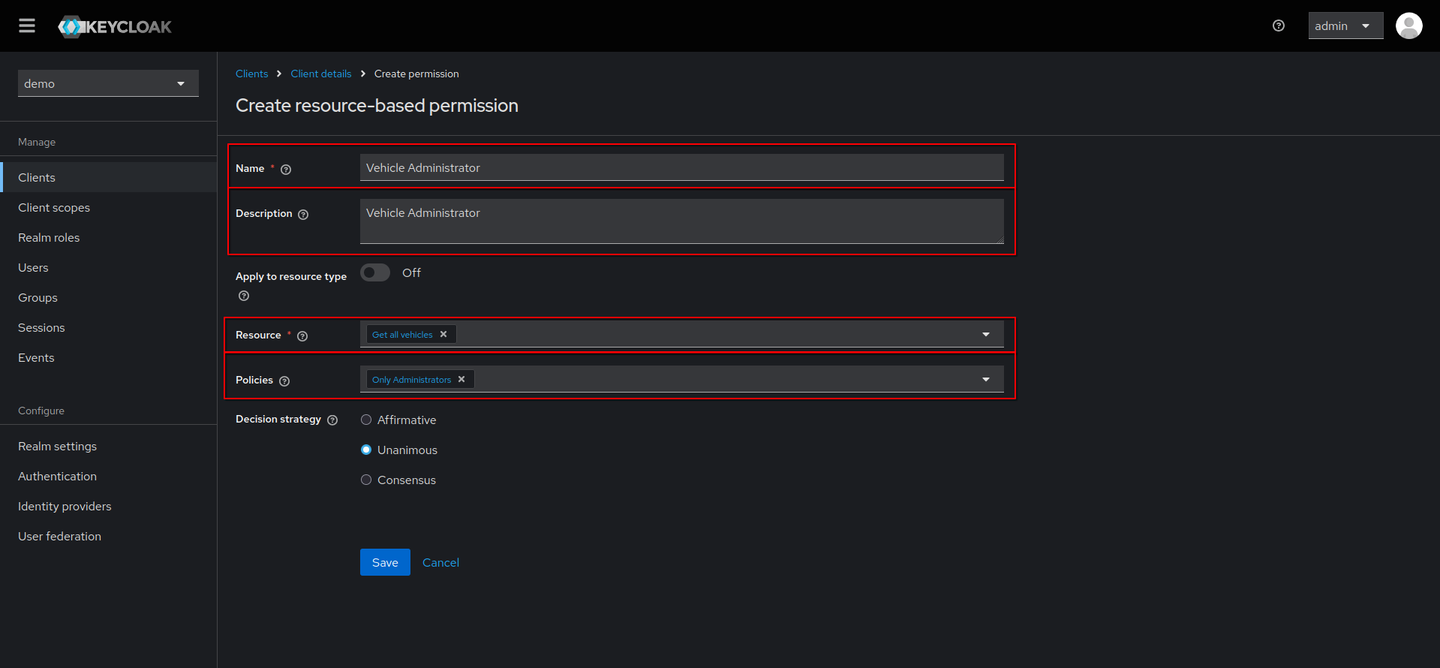Follow the Clients breadcrumb link
The image size is (1440, 668).
point(251,74)
